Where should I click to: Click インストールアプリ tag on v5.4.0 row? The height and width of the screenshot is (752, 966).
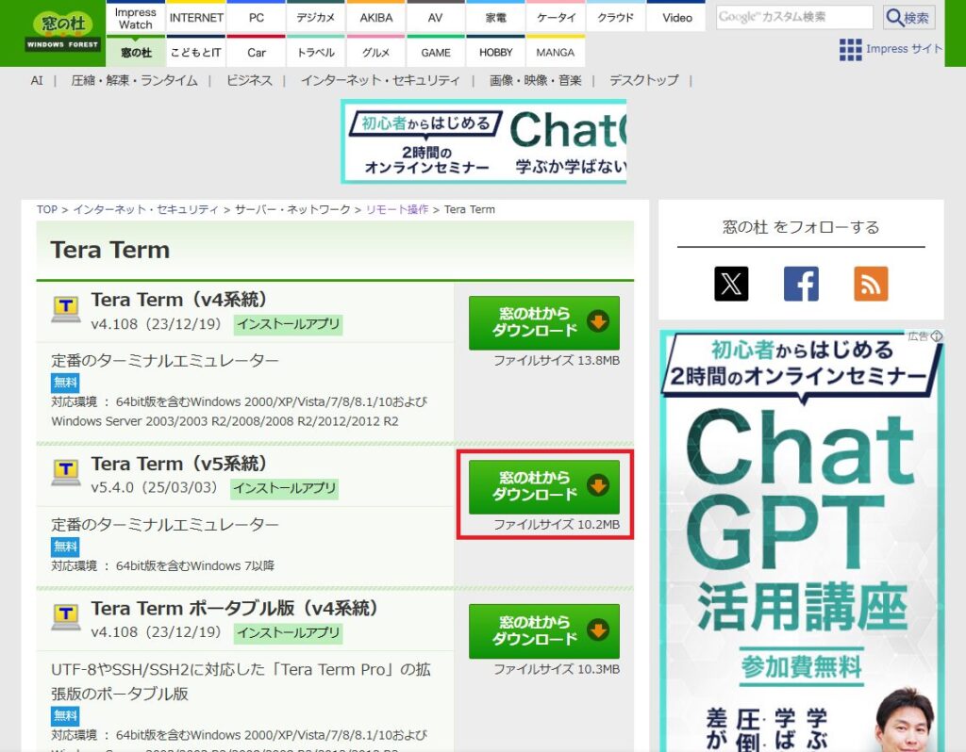pos(285,489)
